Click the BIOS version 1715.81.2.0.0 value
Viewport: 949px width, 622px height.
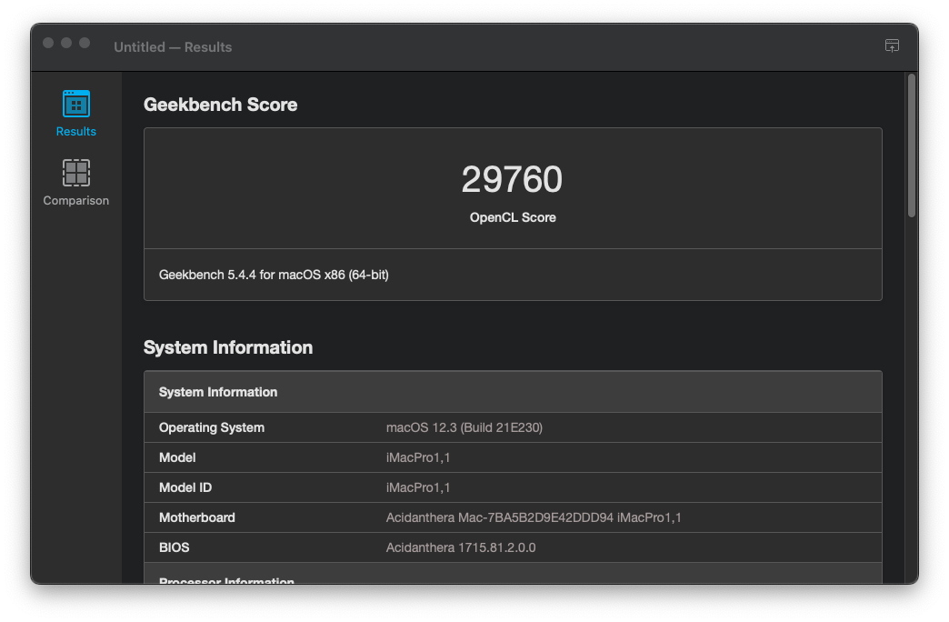(461, 547)
